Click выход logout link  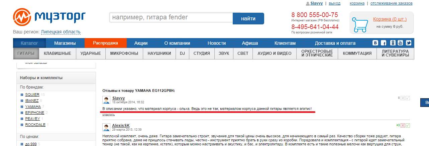coord(335,3)
